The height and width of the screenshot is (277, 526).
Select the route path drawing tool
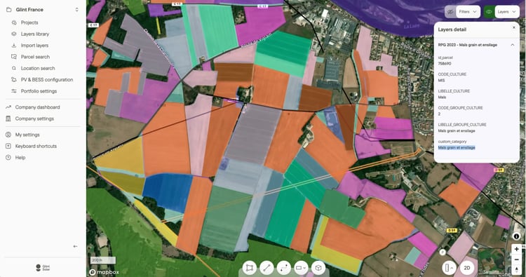pos(284,268)
